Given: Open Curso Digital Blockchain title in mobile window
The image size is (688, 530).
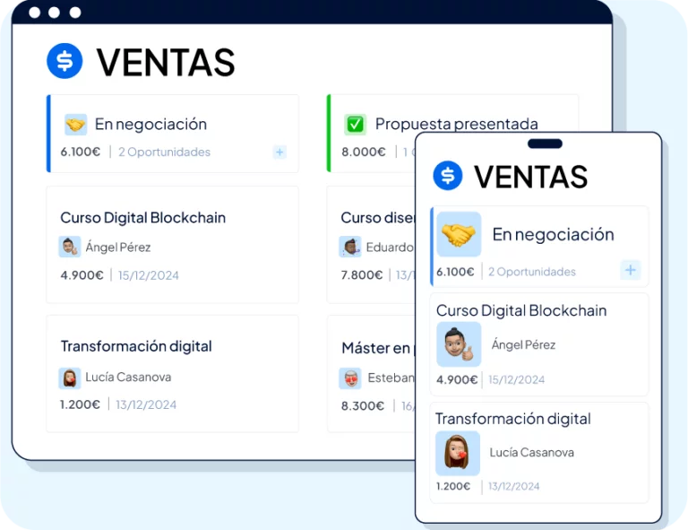Looking at the screenshot, I should click(x=521, y=310).
